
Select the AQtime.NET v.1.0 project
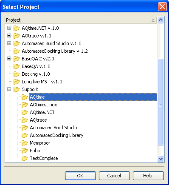coord(40,28)
